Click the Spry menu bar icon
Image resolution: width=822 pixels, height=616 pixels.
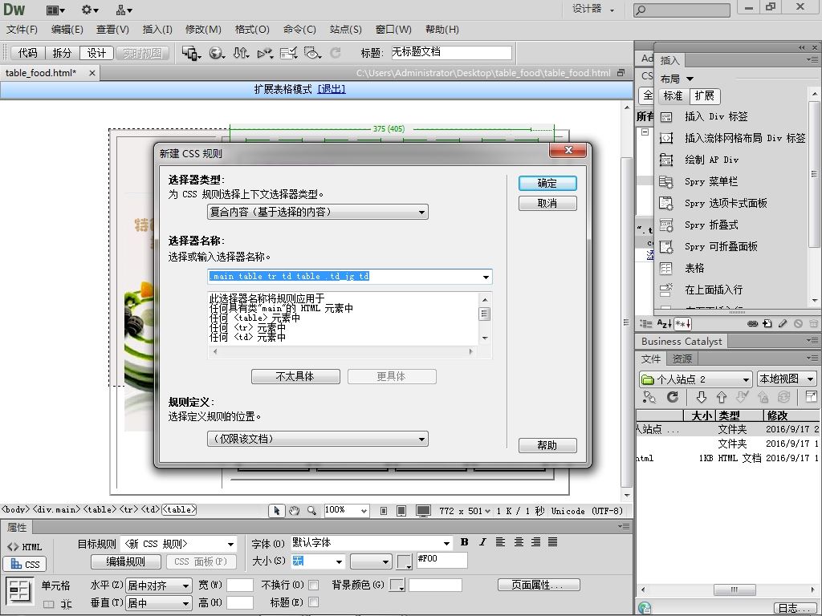[666, 182]
